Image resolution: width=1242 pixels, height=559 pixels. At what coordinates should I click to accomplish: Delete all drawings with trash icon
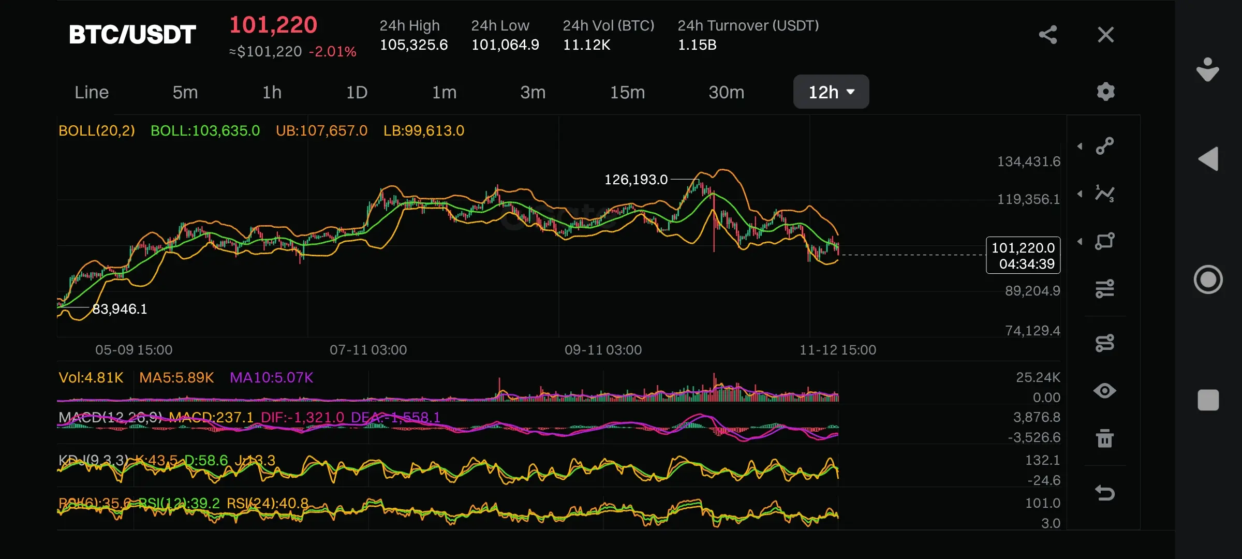[1105, 438]
